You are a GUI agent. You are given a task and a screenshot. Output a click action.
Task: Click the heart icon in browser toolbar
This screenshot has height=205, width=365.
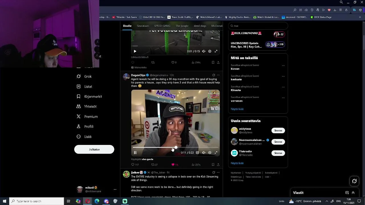pos(329,10)
